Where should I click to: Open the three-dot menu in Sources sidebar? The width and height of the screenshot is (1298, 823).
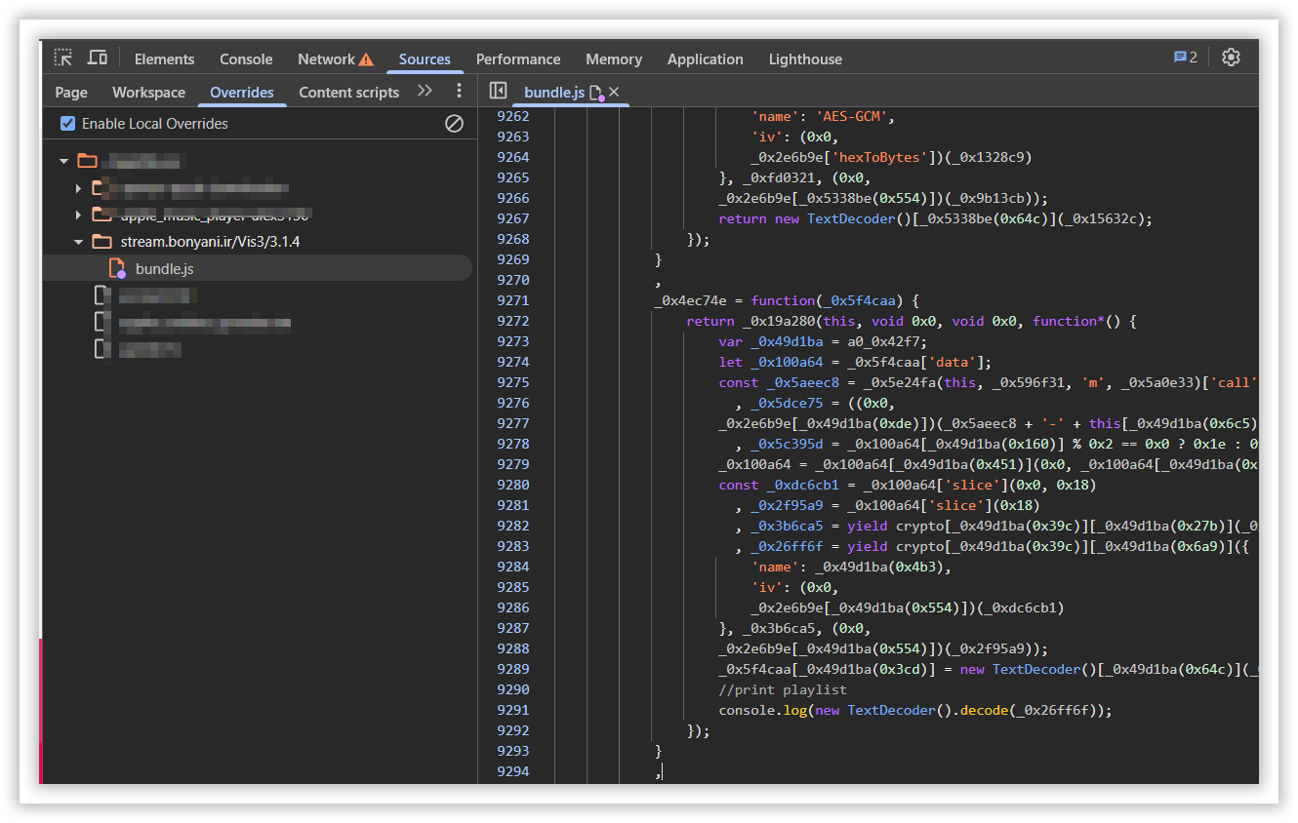click(459, 91)
